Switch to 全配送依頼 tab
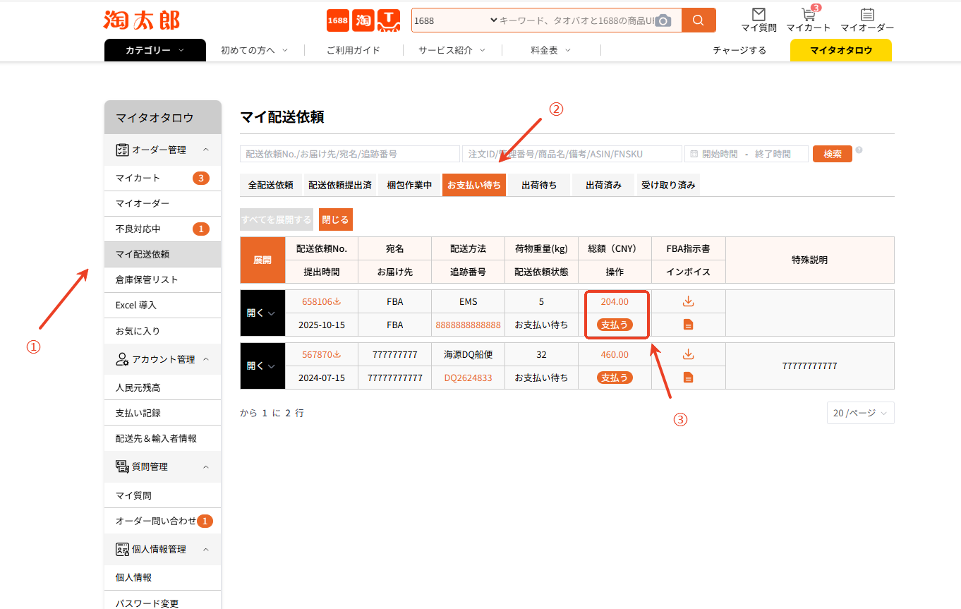The image size is (961, 609). coord(271,185)
